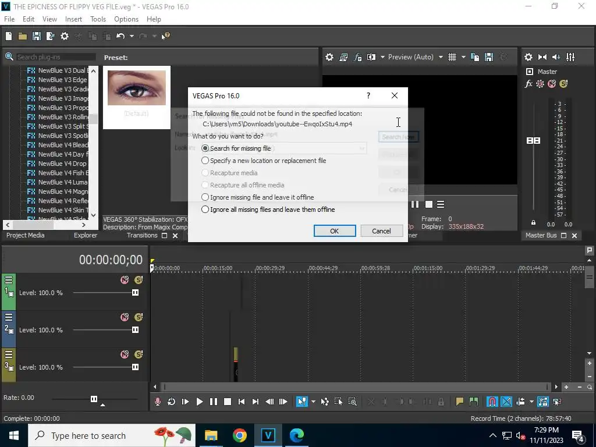Open Video Preview project properties gear
This screenshot has height=447, width=596.
coord(329,57)
